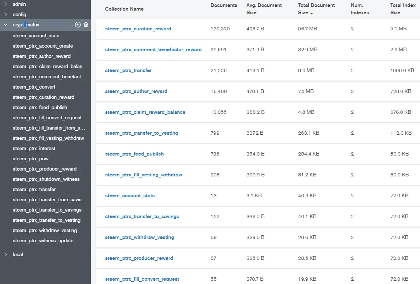Select steem_ptrx_feed_publish in sidebar
The image size is (420, 284).
[40, 107]
